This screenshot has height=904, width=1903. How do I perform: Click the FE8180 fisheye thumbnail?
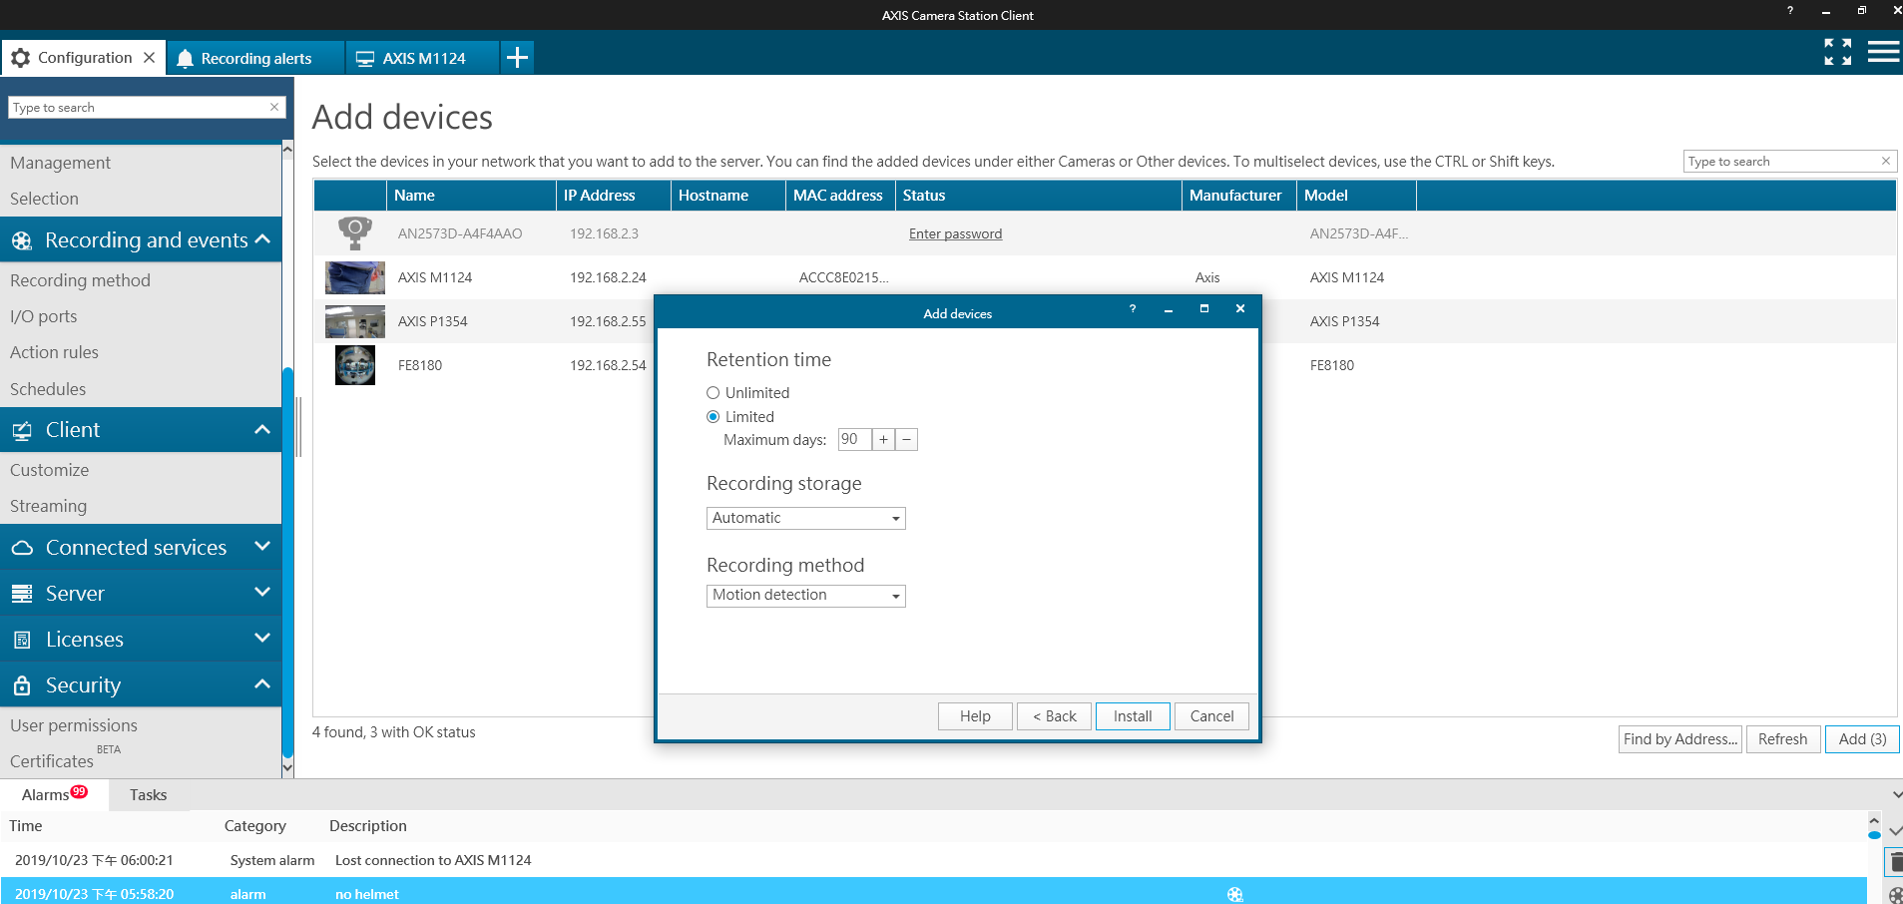355,365
